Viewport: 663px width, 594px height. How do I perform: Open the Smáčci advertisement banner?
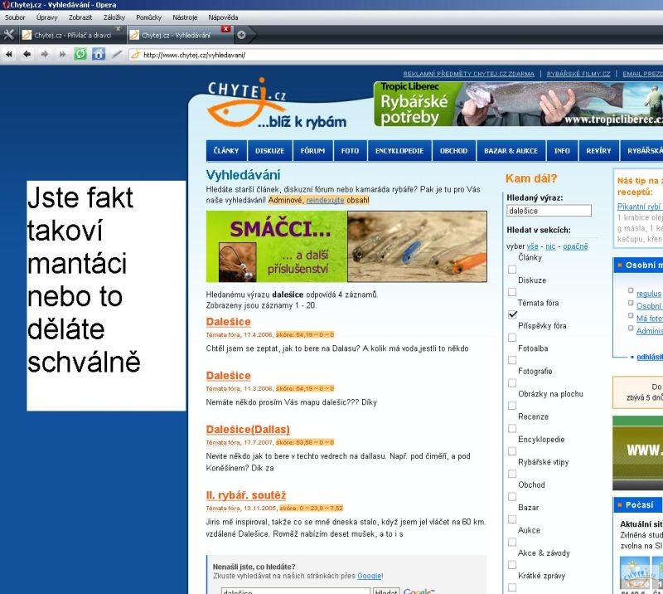tap(346, 246)
